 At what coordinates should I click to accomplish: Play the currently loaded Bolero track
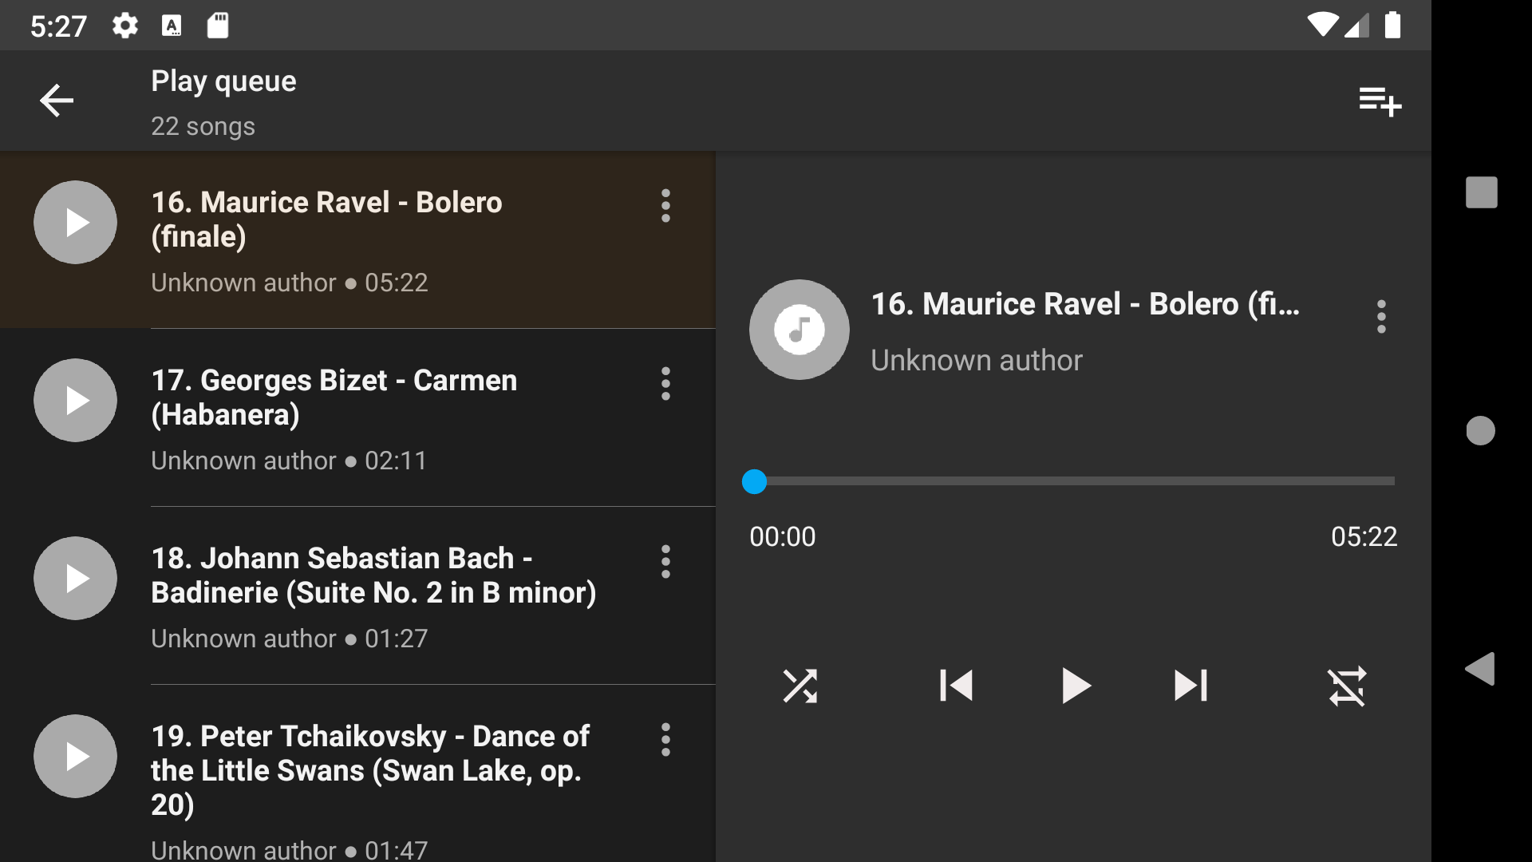coord(1076,686)
